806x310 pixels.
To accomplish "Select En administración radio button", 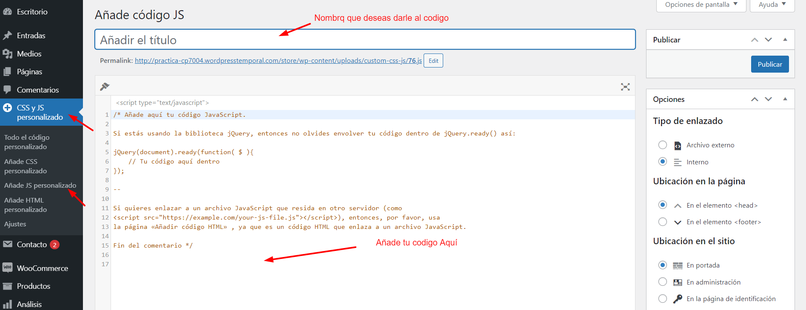I will [x=662, y=282].
